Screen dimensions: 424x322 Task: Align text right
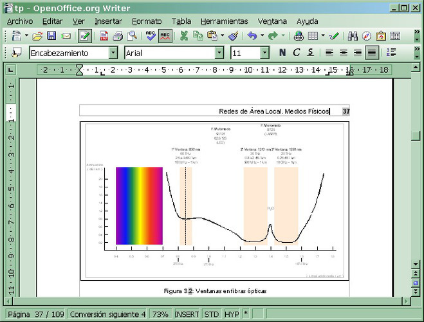(358, 53)
